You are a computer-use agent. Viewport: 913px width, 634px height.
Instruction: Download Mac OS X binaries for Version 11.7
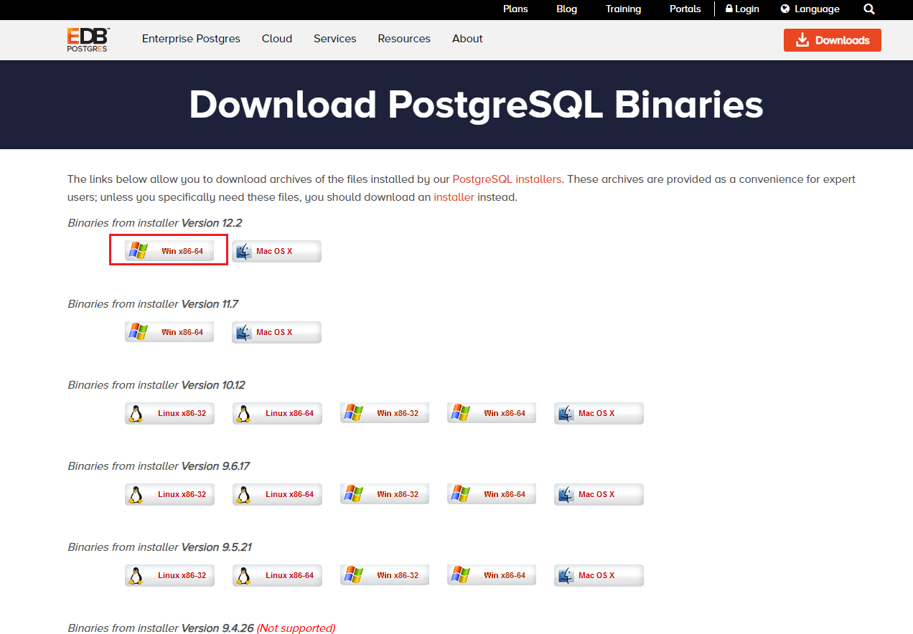pos(276,331)
